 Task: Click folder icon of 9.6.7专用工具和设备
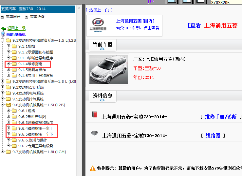click(x=14, y=146)
